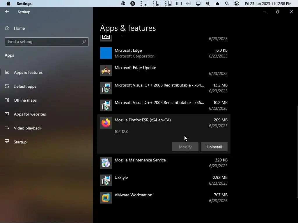Click the Mozilla Firefox ESR title
The width and height of the screenshot is (298, 223).
coord(143,120)
